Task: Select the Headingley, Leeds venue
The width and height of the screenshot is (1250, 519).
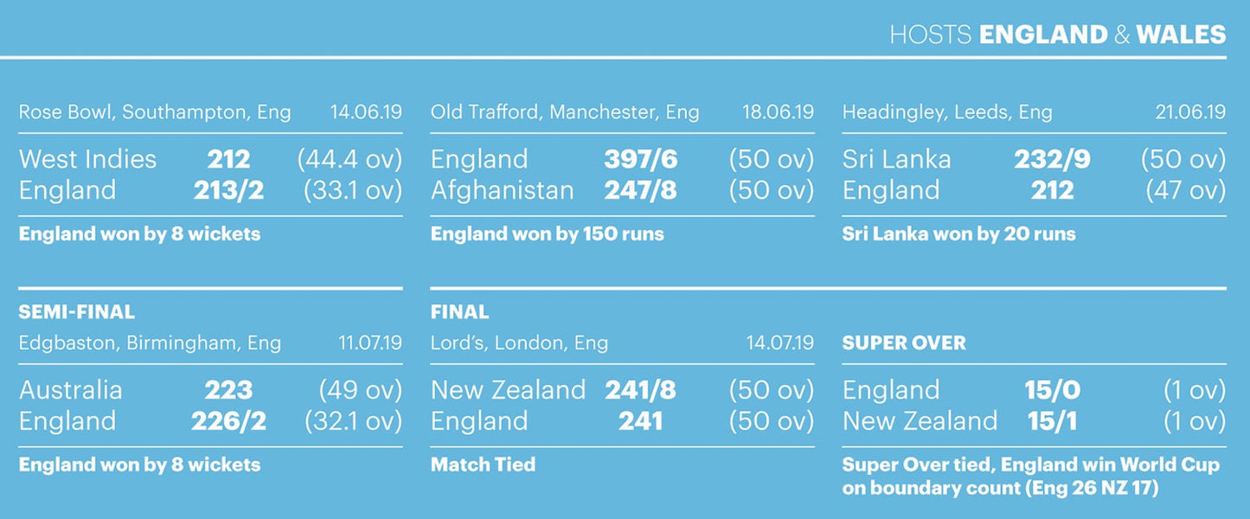Action: 947,112
